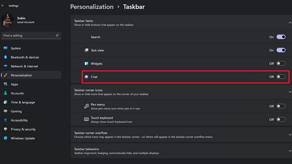Collapse the Taskbar items section chevron
This screenshot has width=292, height=164.
(290, 23)
